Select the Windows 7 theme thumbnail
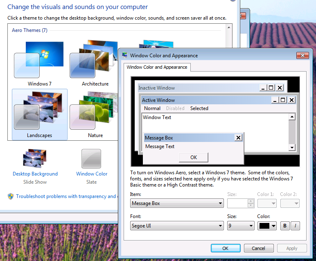Image resolution: width=316 pixels, height=261 pixels. click(x=39, y=60)
